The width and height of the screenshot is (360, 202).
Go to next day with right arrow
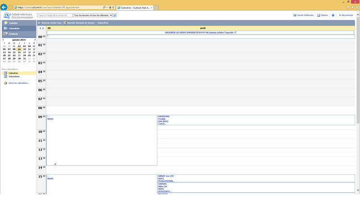(43, 28)
